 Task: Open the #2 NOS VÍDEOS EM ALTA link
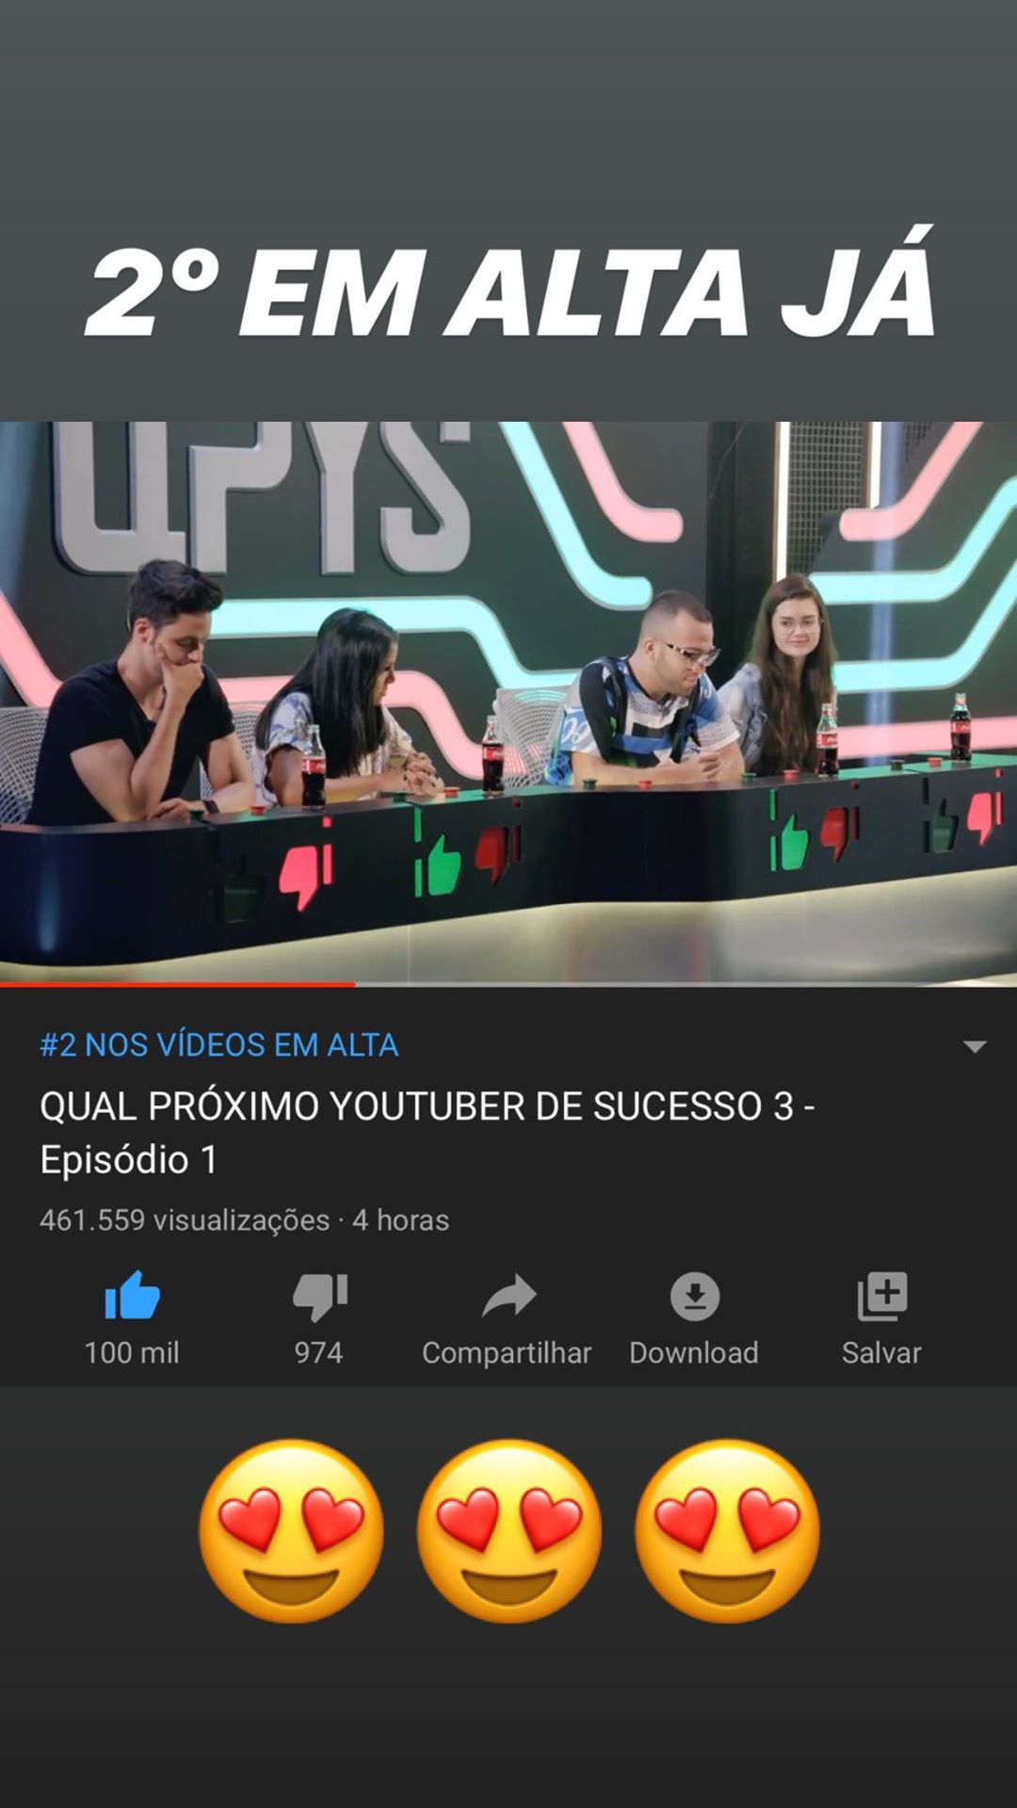[x=219, y=1044]
